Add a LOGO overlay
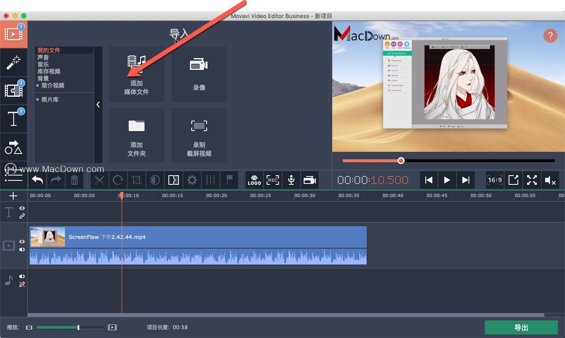Screen dimensions: 565x338 254,180
